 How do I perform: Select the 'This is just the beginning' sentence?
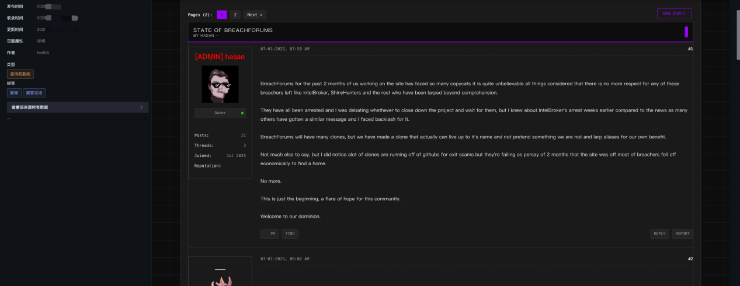click(x=331, y=198)
